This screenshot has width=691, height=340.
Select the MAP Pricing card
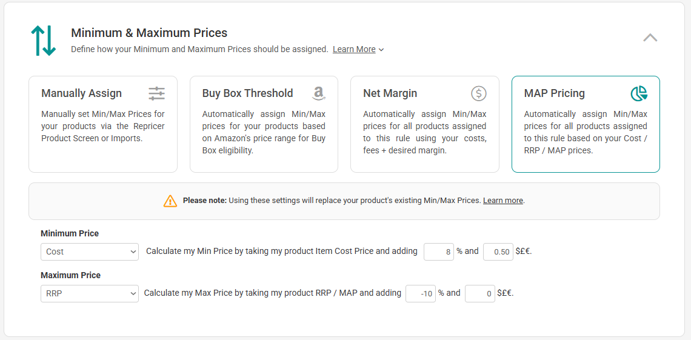click(x=586, y=124)
